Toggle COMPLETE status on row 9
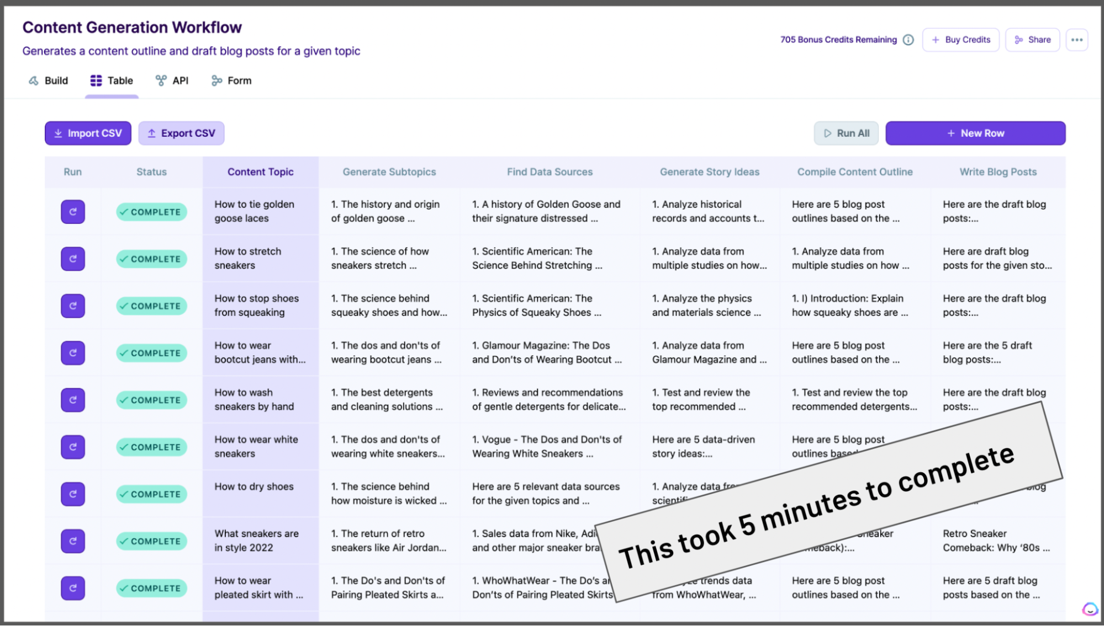Image resolution: width=1104 pixels, height=626 pixels. click(151, 588)
